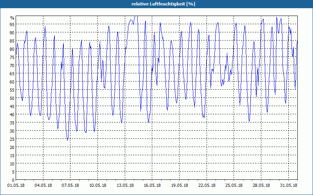Click the y-axis value 60
The width and height of the screenshot is (313, 195).
coord(12,82)
